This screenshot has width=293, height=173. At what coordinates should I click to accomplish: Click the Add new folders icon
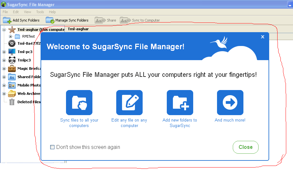point(180,103)
